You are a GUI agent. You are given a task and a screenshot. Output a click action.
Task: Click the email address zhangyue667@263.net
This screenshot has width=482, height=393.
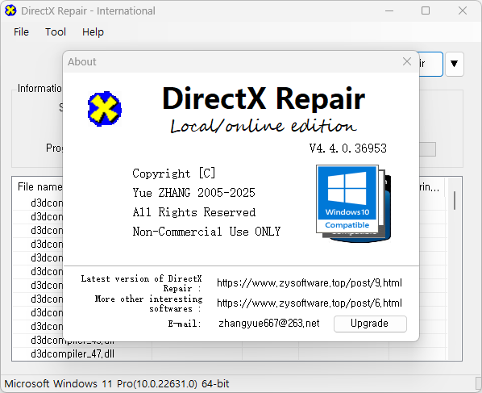coord(268,323)
